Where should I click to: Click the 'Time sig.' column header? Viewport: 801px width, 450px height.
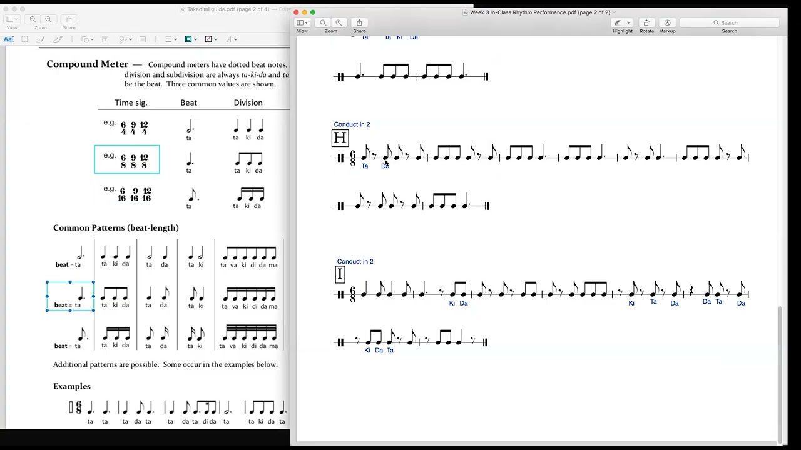pos(131,102)
